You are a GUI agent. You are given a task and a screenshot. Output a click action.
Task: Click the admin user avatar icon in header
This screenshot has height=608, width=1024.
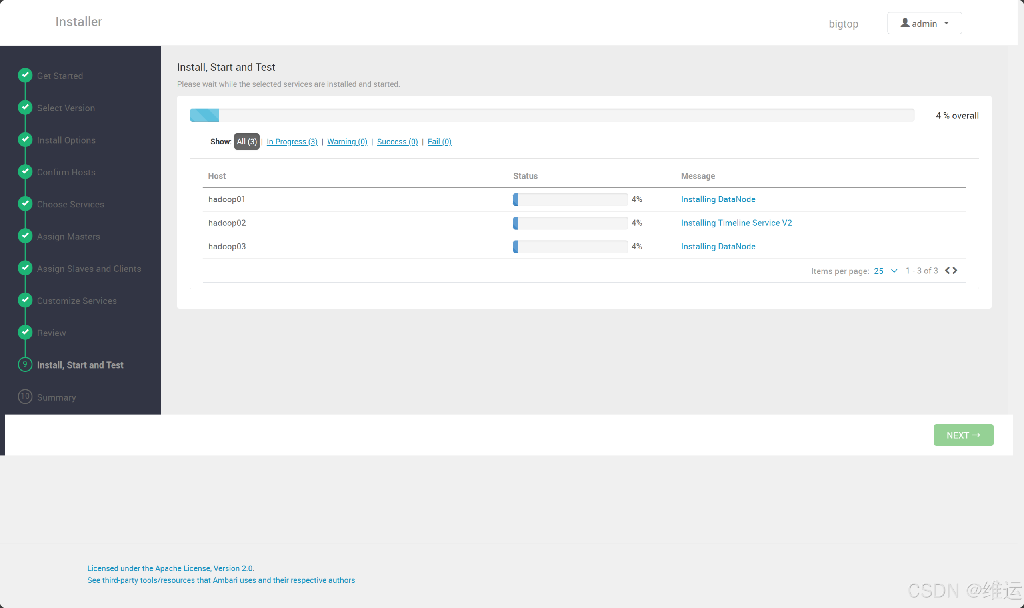coord(906,23)
